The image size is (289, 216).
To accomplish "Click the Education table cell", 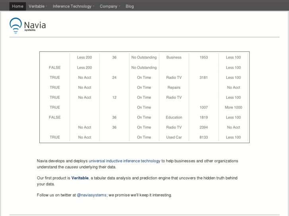I will 174,117.
